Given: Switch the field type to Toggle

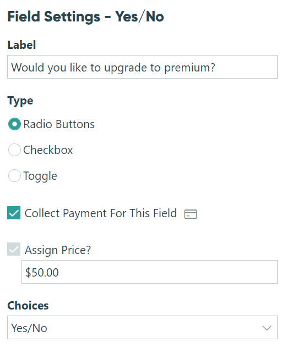Looking at the screenshot, I should tap(14, 176).
